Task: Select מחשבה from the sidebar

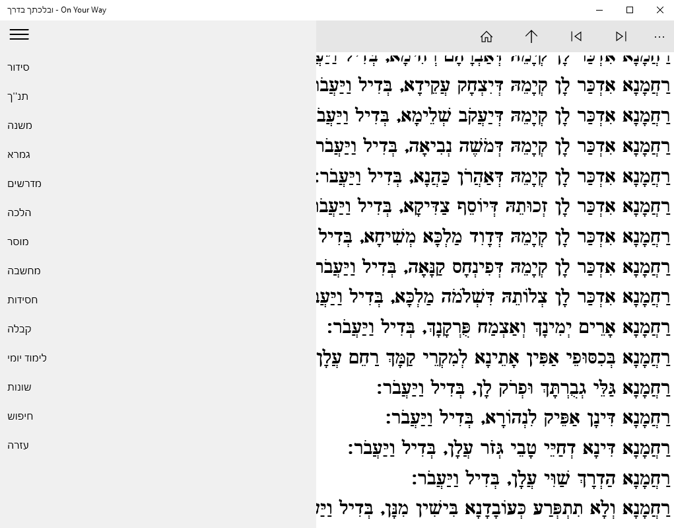Action: point(24,271)
